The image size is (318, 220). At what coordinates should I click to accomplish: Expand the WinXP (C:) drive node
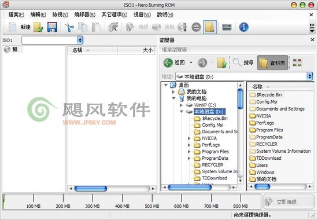click(x=181, y=105)
